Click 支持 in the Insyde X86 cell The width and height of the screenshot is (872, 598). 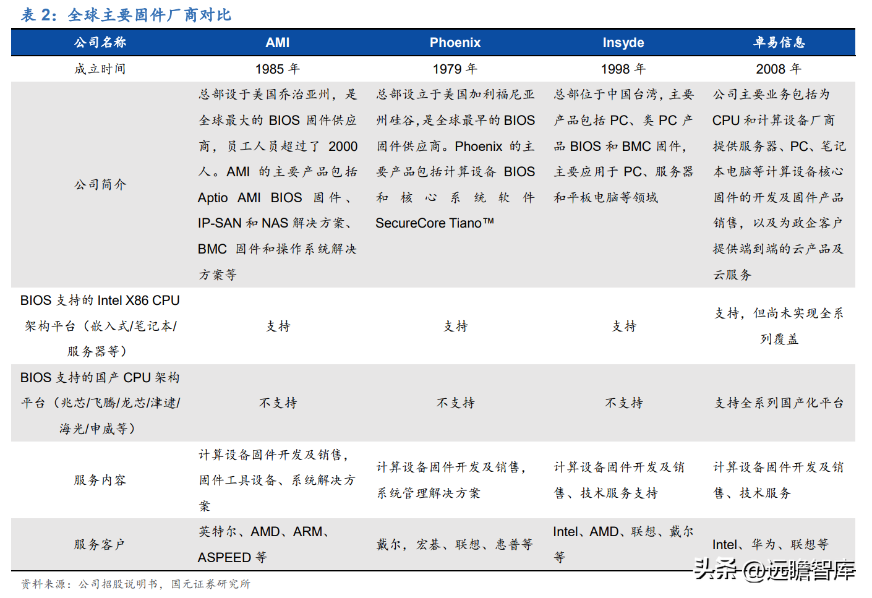(x=623, y=326)
